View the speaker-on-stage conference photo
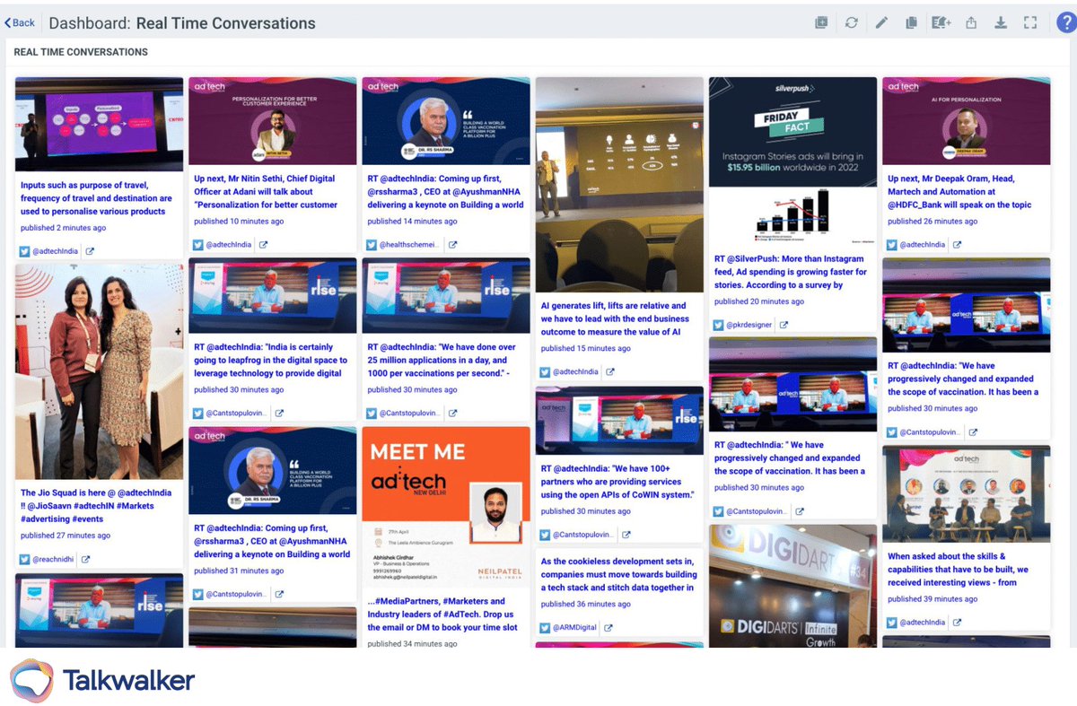 click(x=619, y=185)
